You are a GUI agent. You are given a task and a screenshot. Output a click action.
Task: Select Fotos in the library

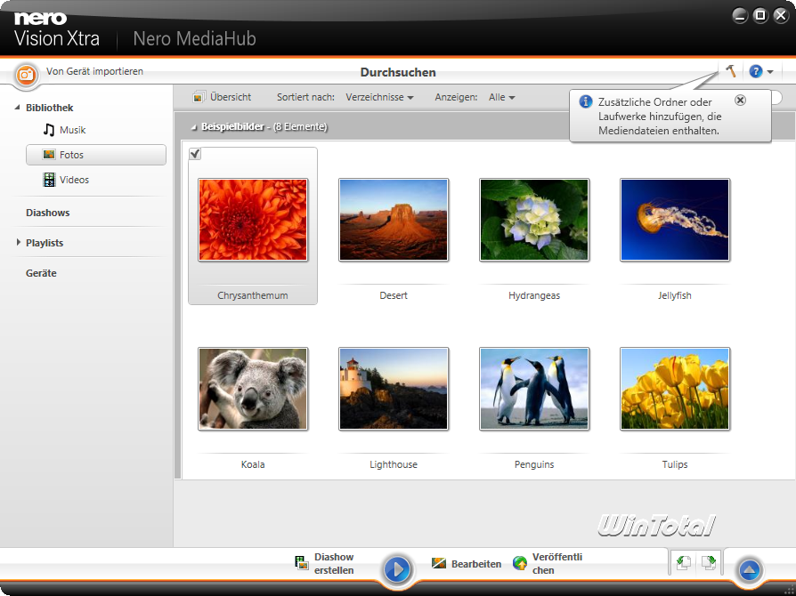pyautogui.click(x=96, y=155)
